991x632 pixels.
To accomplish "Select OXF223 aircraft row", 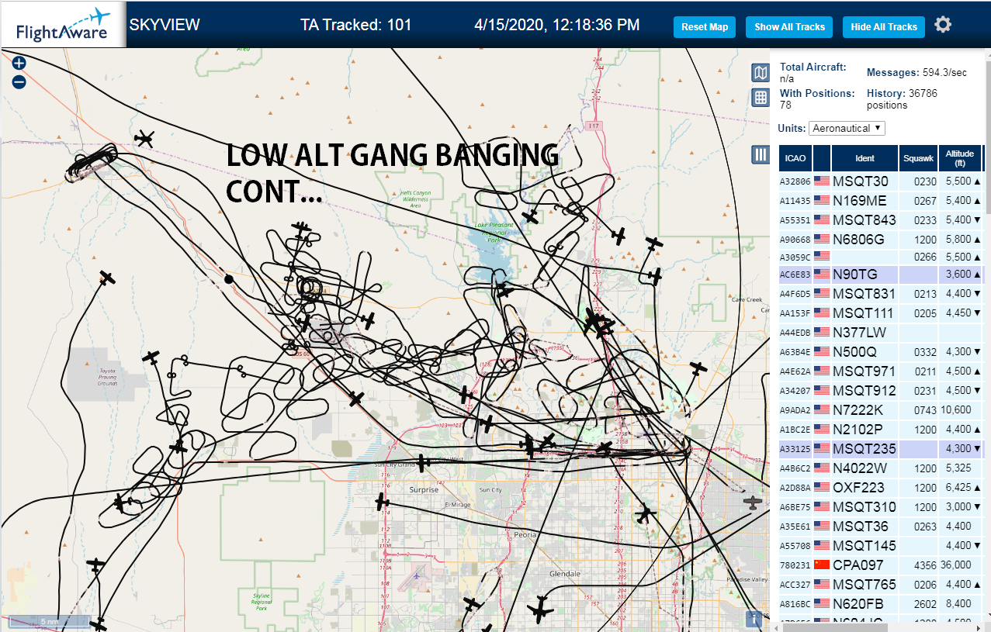I will (882, 487).
